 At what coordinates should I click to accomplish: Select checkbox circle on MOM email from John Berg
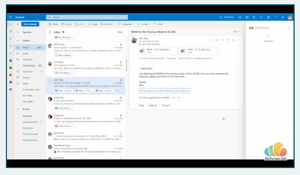click(50, 81)
